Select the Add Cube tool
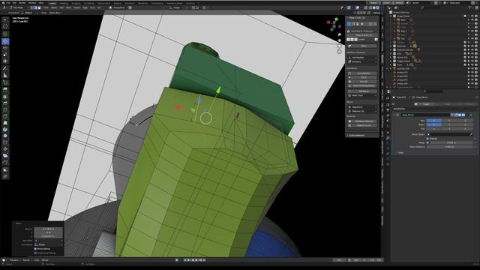 (5, 82)
